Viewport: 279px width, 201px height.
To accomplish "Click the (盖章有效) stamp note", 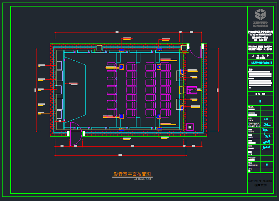I will tap(261, 185).
